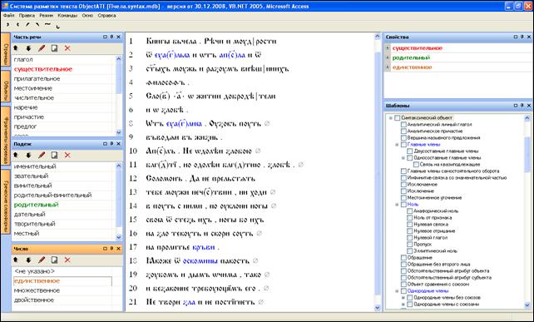The width and height of the screenshot is (534, 322).
Task: Pin the Шаблоны panel
Action: [522, 106]
